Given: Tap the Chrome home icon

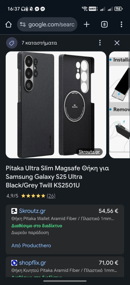Looking at the screenshot, I should 8,25.
